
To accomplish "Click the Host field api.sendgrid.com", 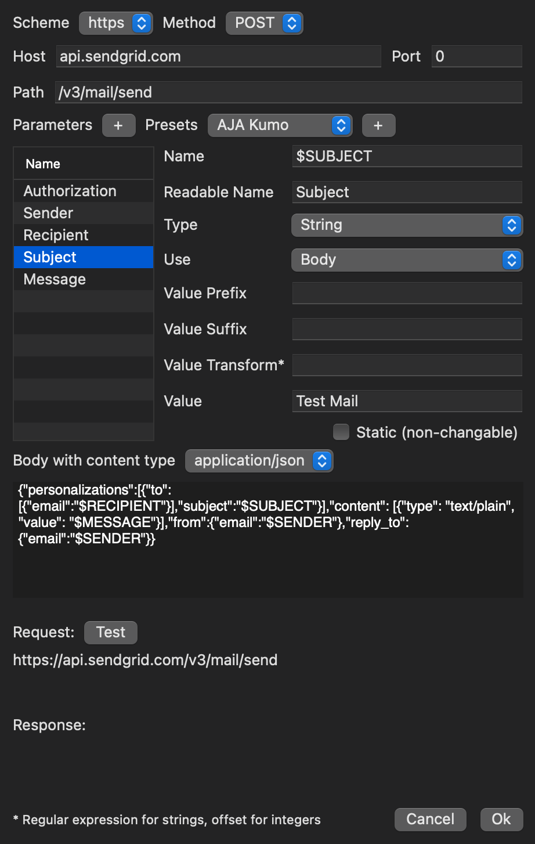I will (x=219, y=56).
